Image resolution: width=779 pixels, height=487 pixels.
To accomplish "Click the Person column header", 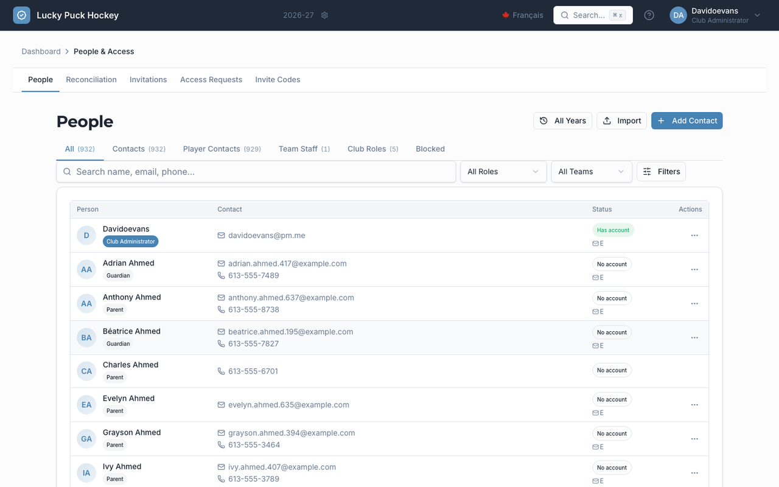I will click(88, 209).
